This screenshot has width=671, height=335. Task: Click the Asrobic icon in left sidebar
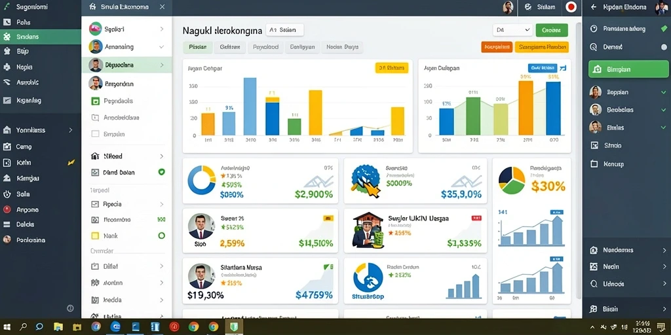click(x=7, y=82)
